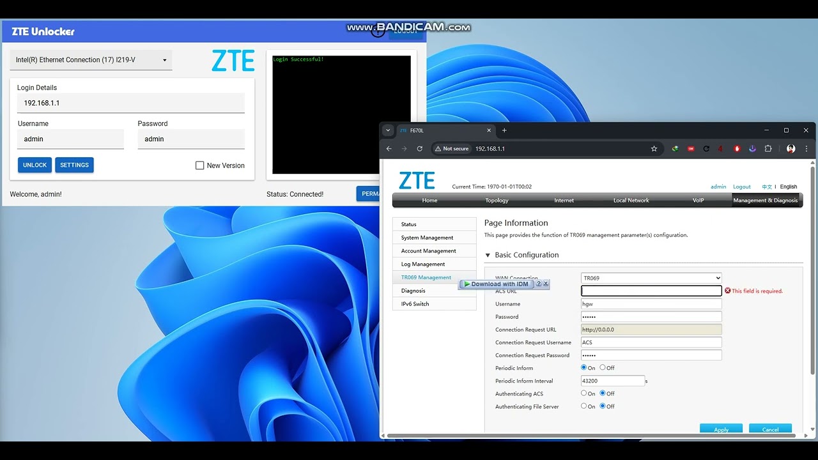Open the VoIP tab
The width and height of the screenshot is (818, 460).
[x=698, y=200]
